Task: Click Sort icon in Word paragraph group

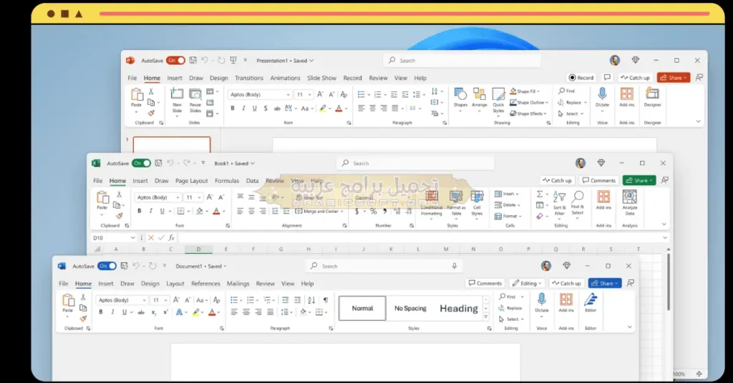Action: click(311, 300)
